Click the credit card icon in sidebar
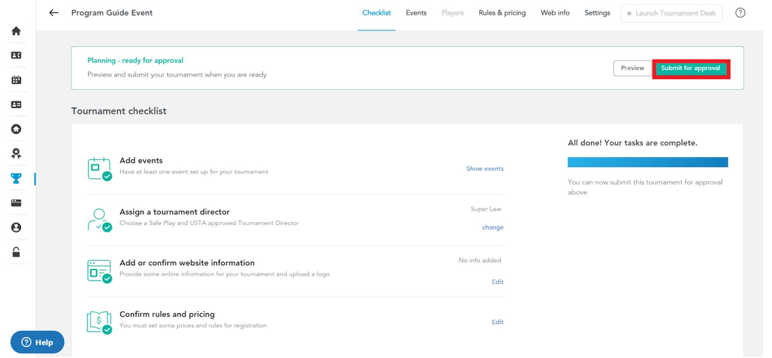772x358 pixels. click(x=16, y=203)
